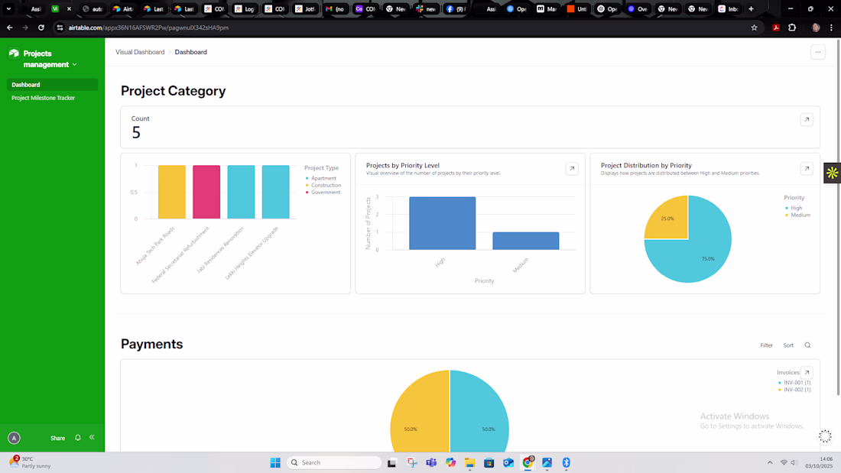Open a new browser tab
Screen dimensions: 841x473
click(751, 8)
